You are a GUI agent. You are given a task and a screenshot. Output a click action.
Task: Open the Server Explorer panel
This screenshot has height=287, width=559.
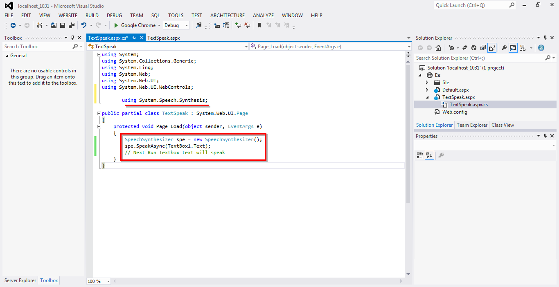coord(20,280)
